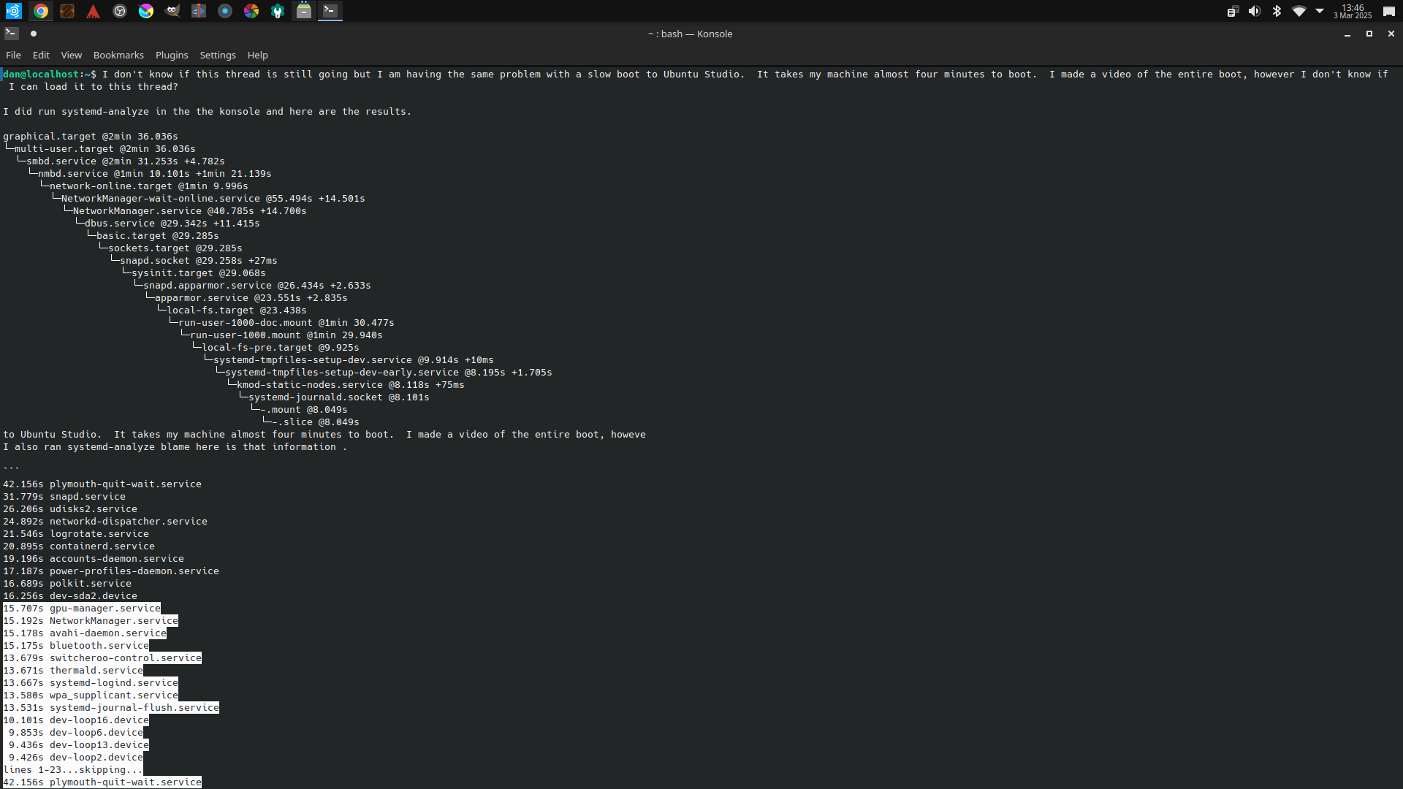Open the Bluetooth tray icon
The width and height of the screenshot is (1403, 789).
click(1277, 11)
